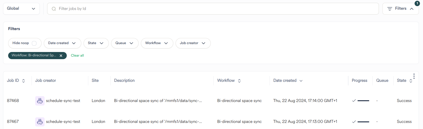Click success checkmark for job 87468
This screenshot has width=423, height=129.
tap(354, 101)
